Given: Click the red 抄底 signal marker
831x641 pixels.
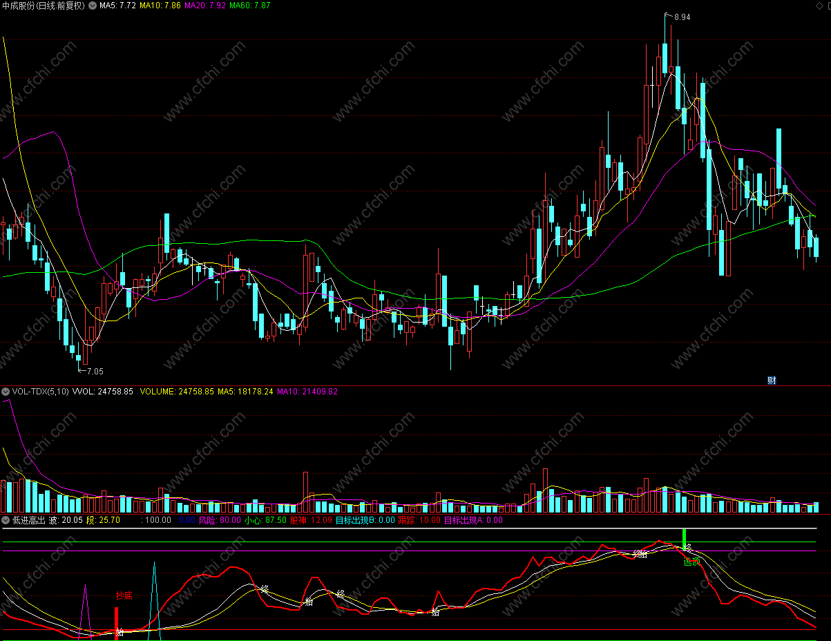Looking at the screenshot, I should (124, 595).
